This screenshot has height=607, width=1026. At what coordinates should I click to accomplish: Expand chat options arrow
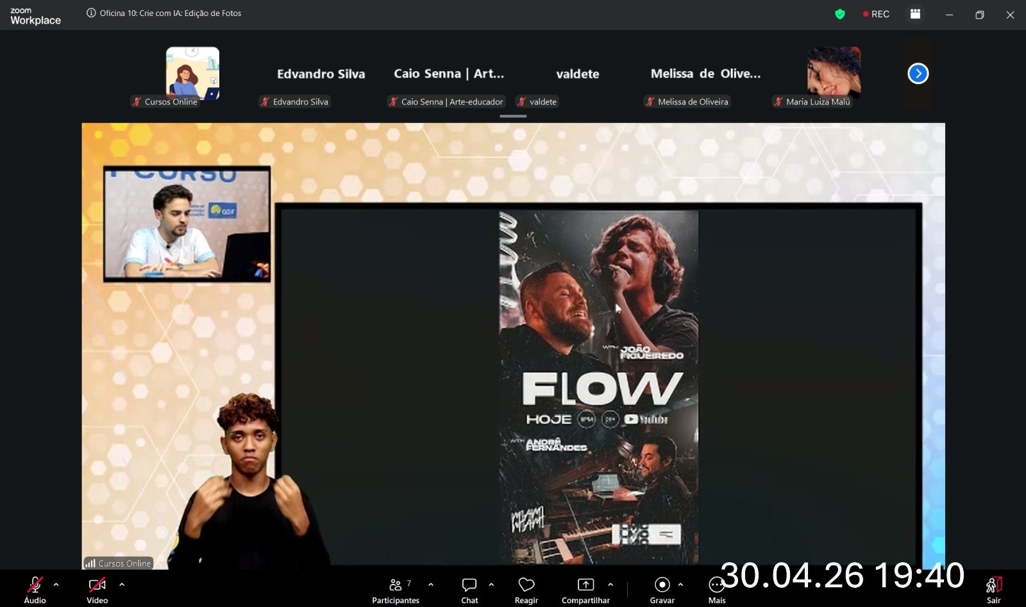pos(491,585)
